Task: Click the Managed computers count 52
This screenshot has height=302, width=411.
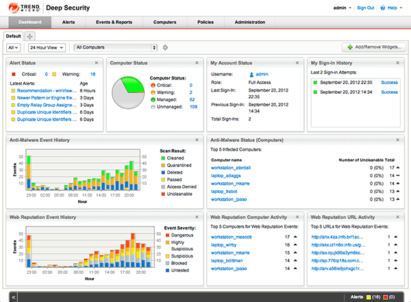Action: [191, 99]
